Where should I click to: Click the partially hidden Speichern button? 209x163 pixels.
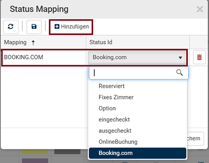tap(195, 139)
